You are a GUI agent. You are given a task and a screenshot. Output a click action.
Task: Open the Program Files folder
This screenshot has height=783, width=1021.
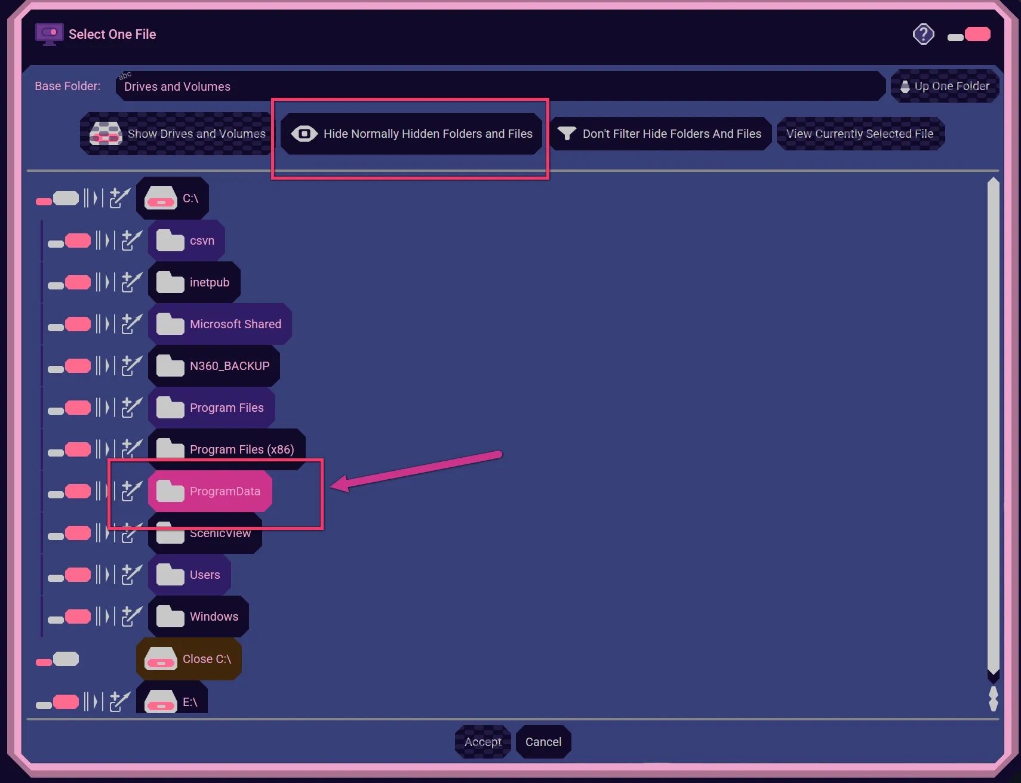(x=211, y=408)
